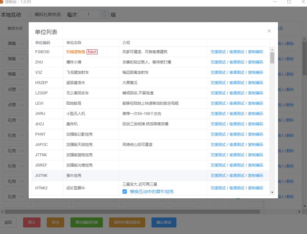Click the up arrow of 每次 number stepper
This screenshot has width=307, height=234.
(x=105, y=12)
